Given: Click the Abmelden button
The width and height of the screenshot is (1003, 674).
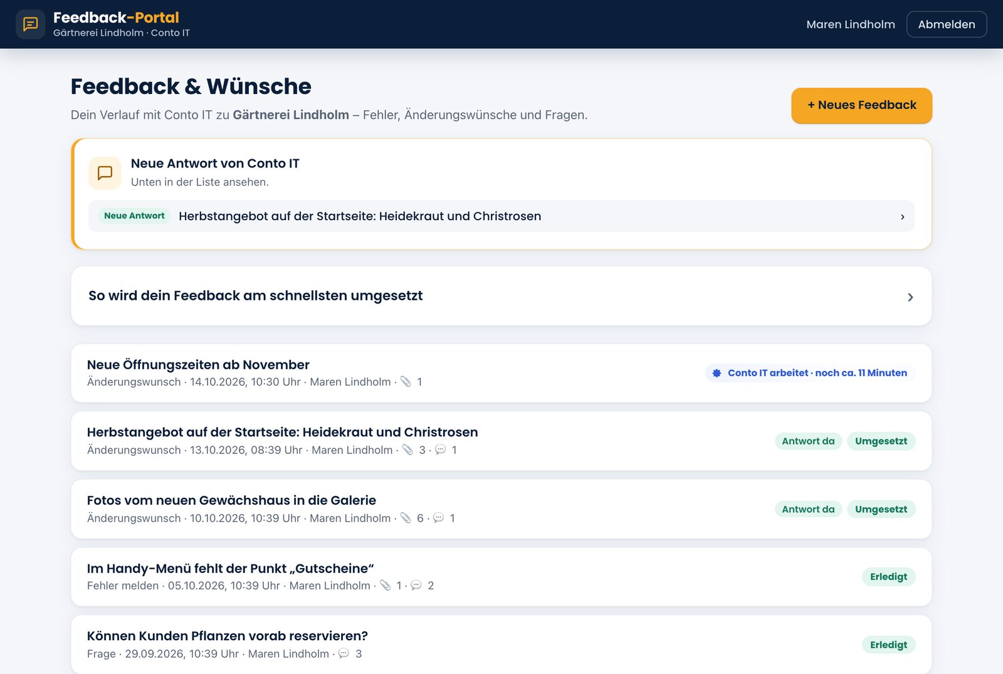Looking at the screenshot, I should pos(947,24).
